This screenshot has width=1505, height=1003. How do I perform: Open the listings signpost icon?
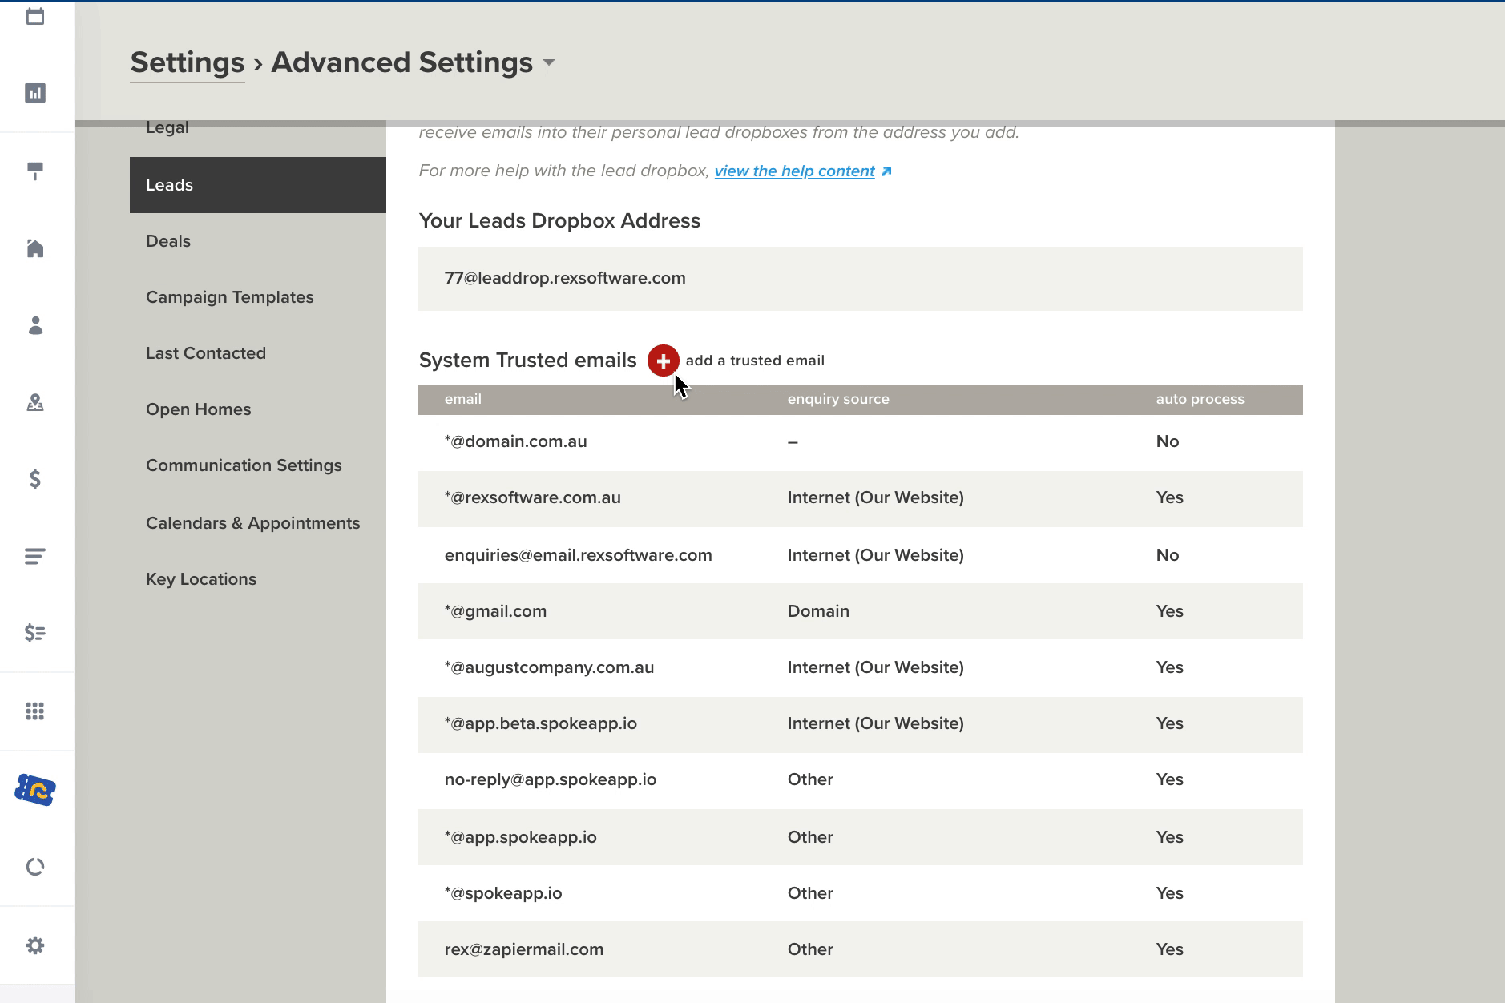[35, 171]
